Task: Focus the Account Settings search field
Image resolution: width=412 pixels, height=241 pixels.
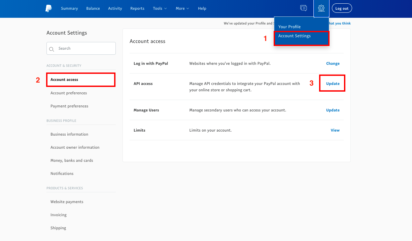Action: tap(81, 48)
